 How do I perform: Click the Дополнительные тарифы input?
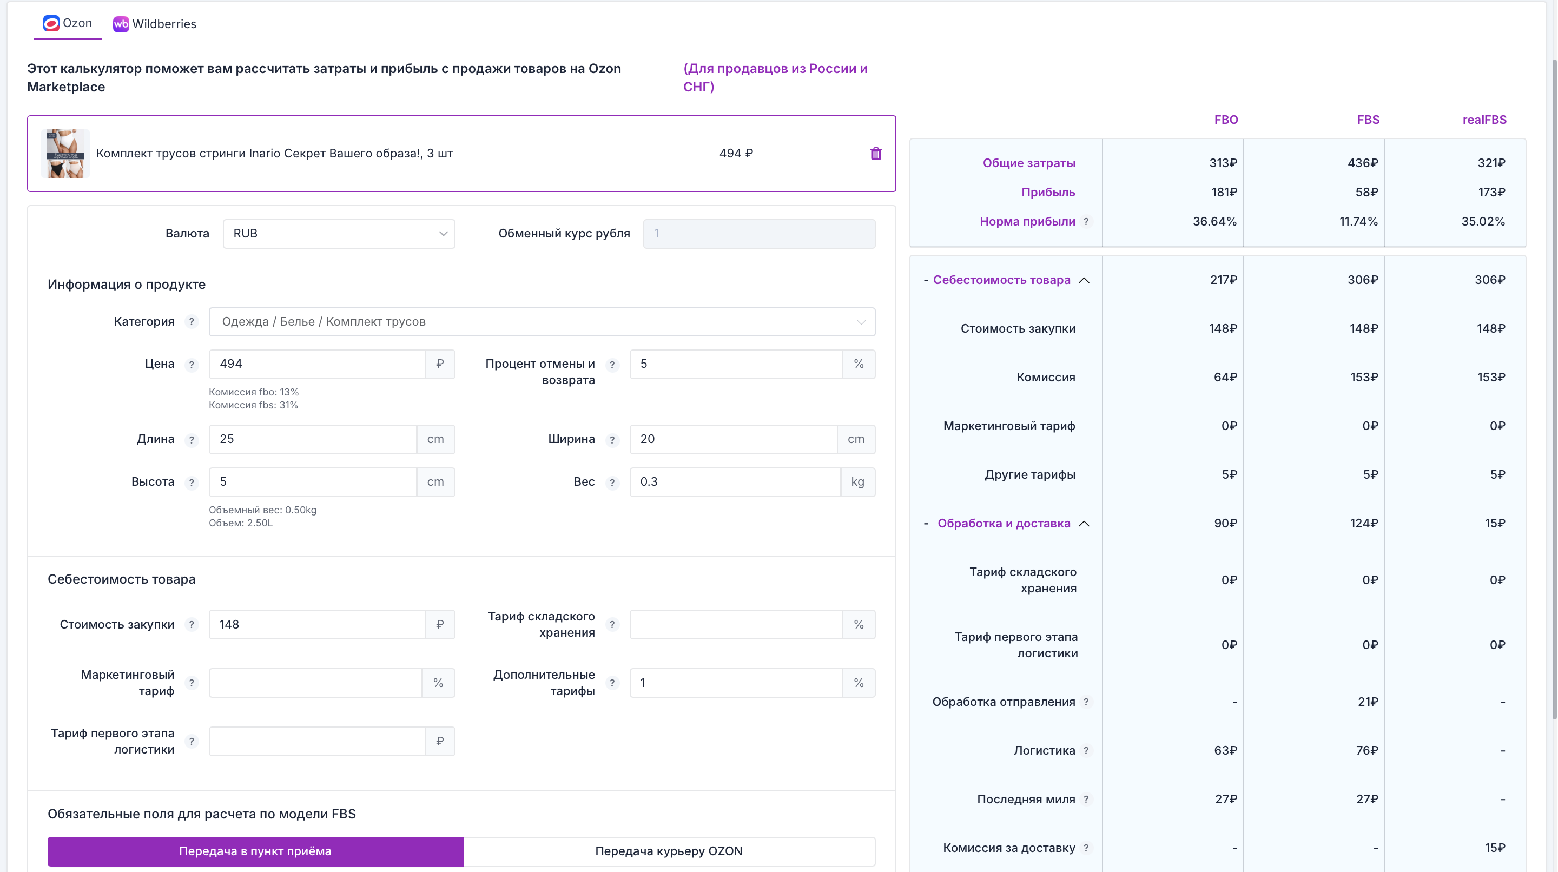point(736,683)
